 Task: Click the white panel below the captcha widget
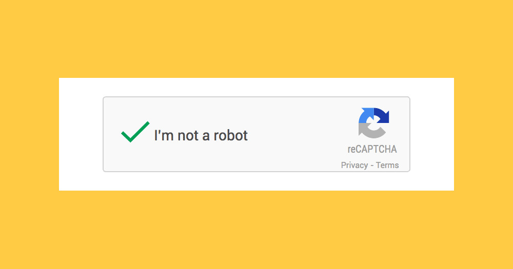[256, 181]
